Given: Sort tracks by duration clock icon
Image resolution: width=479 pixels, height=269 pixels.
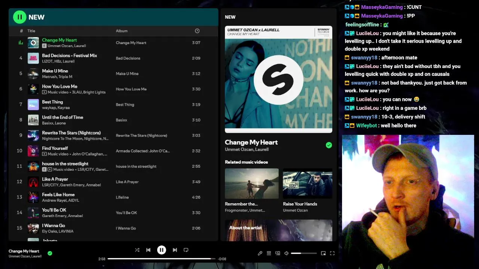Looking at the screenshot, I should tap(197, 31).
